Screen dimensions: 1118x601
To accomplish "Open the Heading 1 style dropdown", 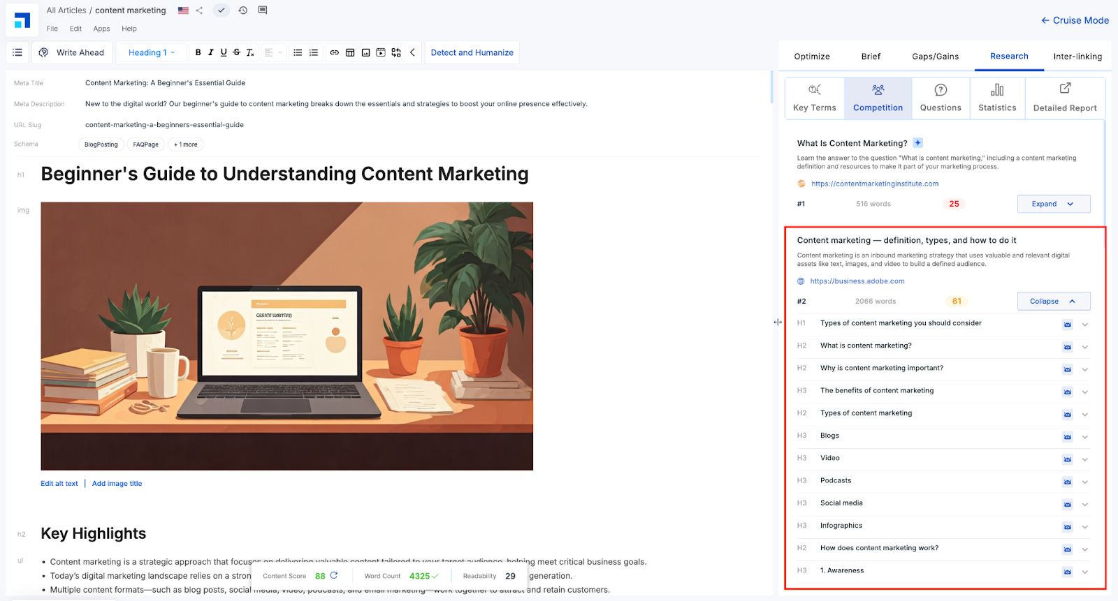I will (x=152, y=52).
